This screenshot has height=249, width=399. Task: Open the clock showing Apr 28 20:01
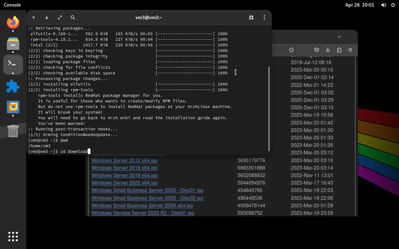click(360, 5)
